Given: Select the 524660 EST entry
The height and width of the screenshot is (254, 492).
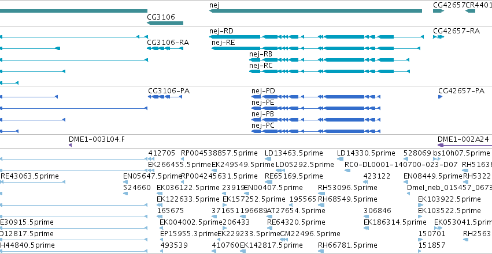Looking at the screenshot, I should tap(137, 188).
